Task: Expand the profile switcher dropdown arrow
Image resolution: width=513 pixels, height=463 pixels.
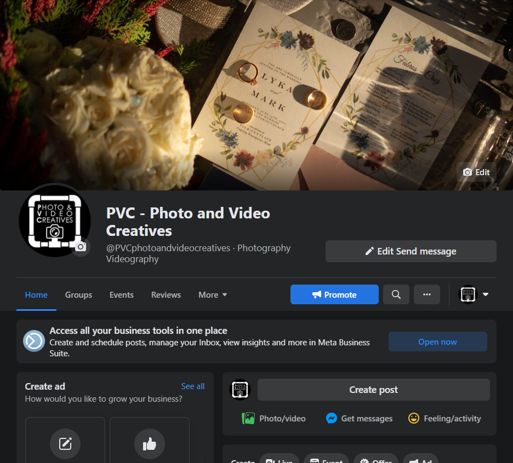Action: click(486, 294)
